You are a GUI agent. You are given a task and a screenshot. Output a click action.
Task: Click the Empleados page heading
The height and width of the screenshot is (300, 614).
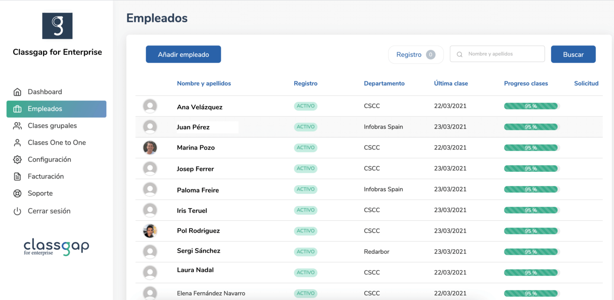coord(157,18)
